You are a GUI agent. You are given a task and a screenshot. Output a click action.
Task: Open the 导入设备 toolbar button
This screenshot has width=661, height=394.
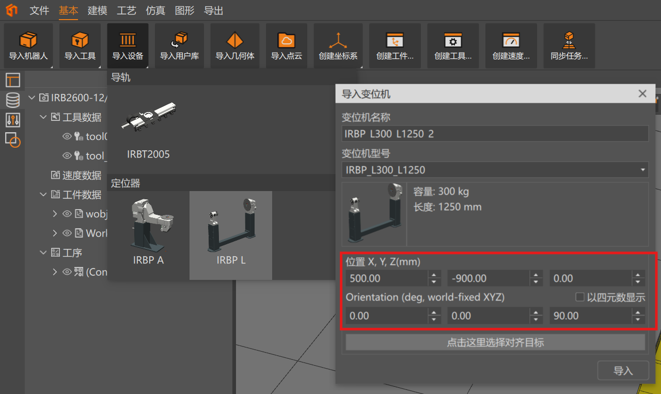[128, 45]
